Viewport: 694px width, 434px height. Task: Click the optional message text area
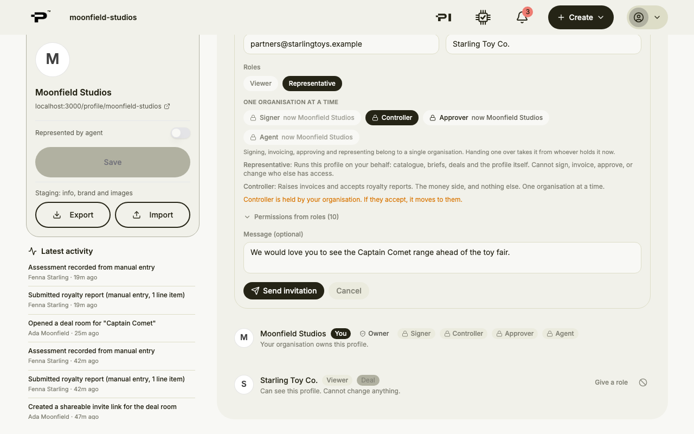442,257
